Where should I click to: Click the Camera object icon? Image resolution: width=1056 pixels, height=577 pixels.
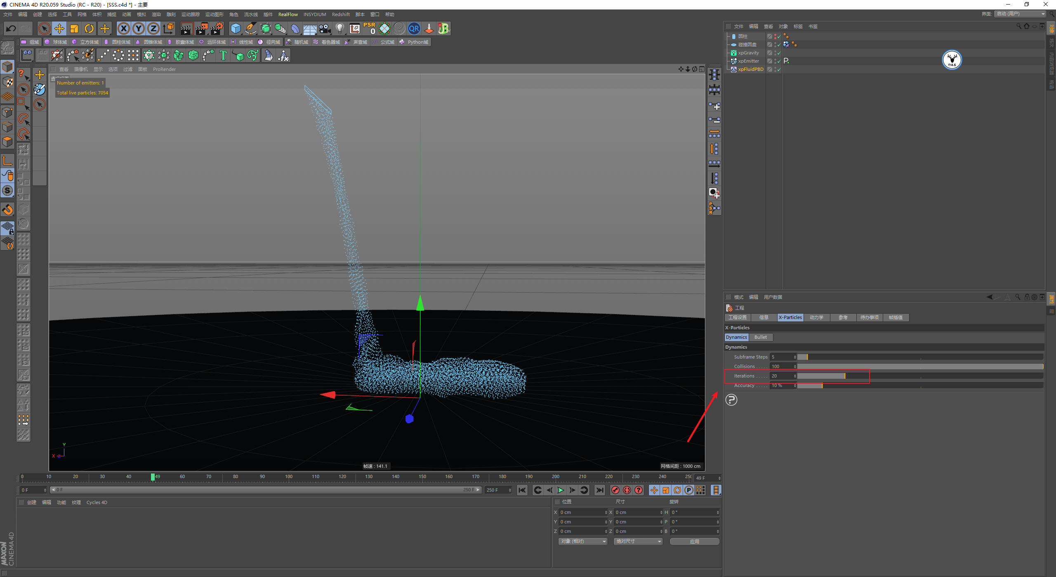click(325, 28)
